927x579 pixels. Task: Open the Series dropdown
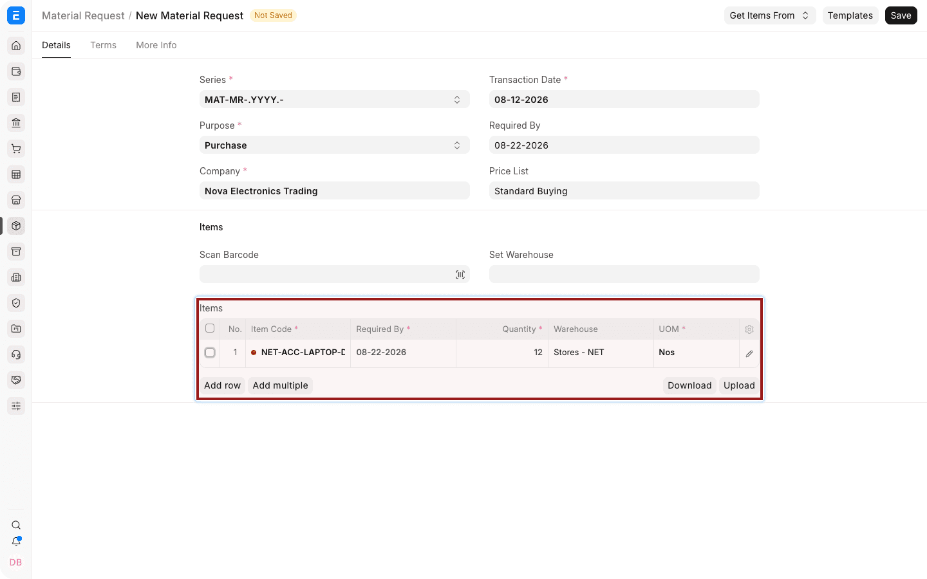pyautogui.click(x=335, y=100)
